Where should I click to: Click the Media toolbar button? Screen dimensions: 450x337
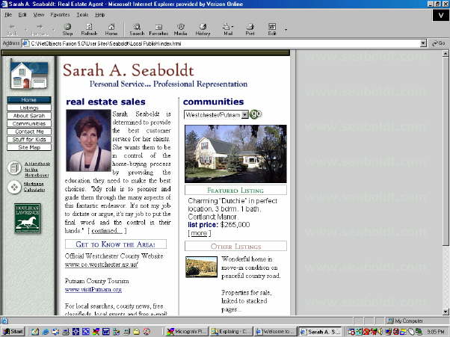point(180,30)
